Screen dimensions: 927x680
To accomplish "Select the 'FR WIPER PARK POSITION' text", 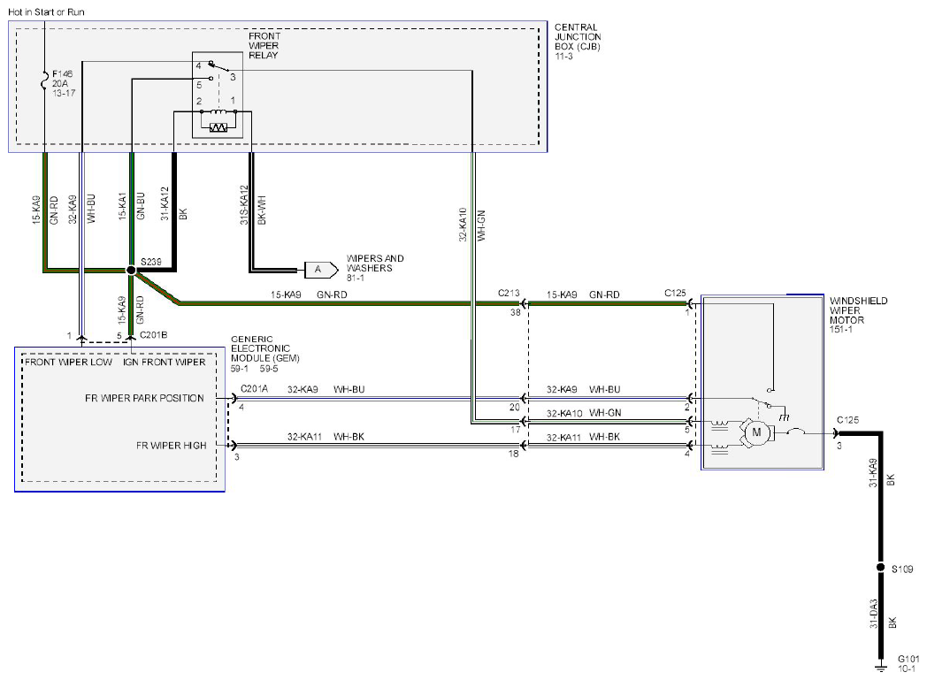I will 144,398.
